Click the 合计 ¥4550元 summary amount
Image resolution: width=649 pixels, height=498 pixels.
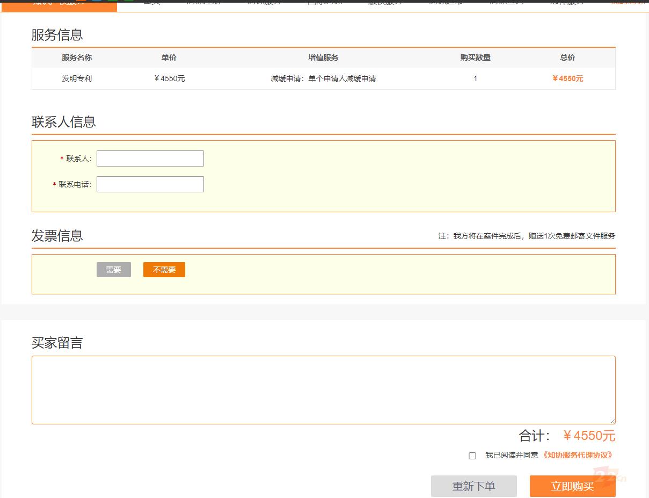[589, 436]
